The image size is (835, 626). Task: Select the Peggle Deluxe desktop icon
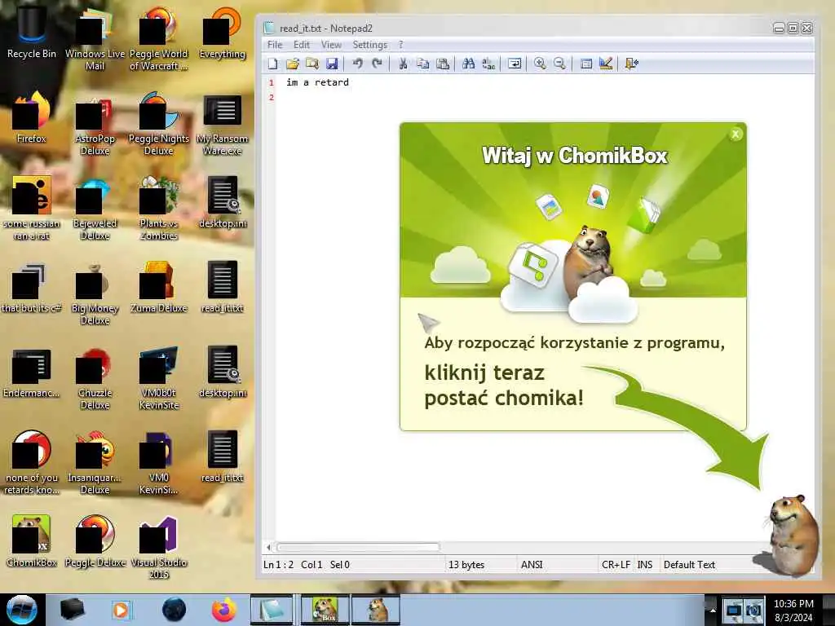click(95, 541)
